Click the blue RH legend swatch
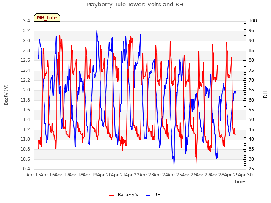Image resolution: width=271 pixels, height=203 pixels. 148,195
